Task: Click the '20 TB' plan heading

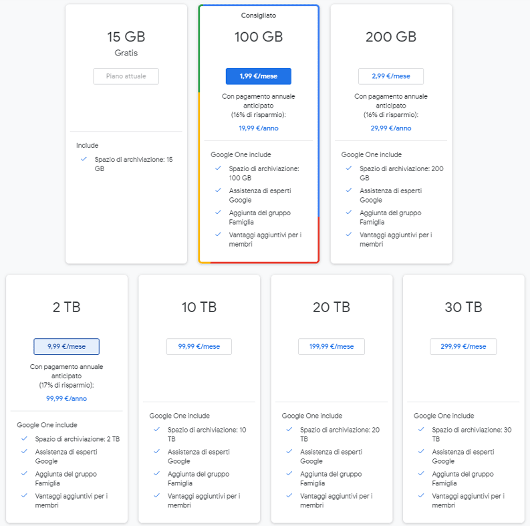Action: pos(332,307)
